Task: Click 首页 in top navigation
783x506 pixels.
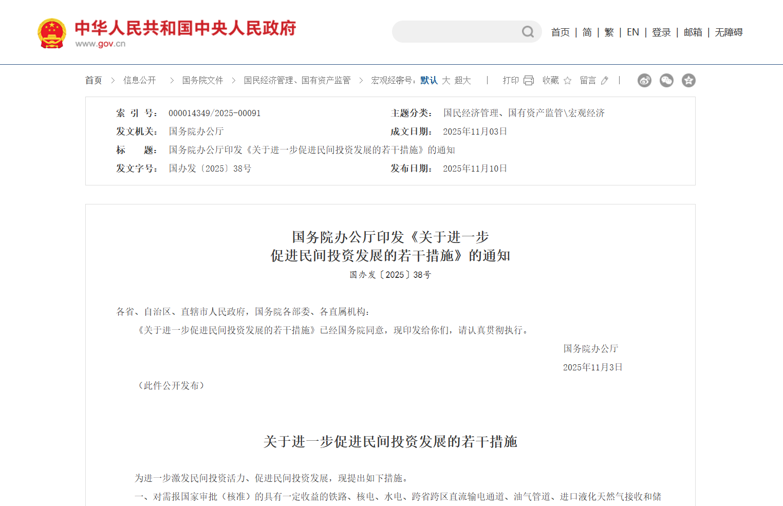Action: [x=560, y=32]
